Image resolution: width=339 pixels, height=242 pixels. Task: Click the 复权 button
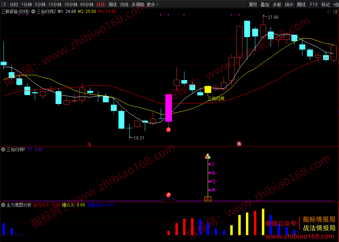click(253, 5)
